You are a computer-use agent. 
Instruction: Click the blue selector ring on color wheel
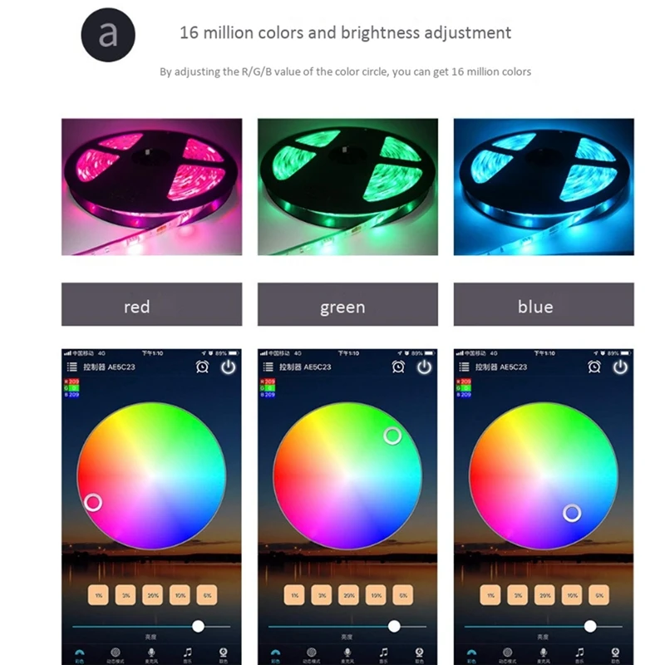572,513
